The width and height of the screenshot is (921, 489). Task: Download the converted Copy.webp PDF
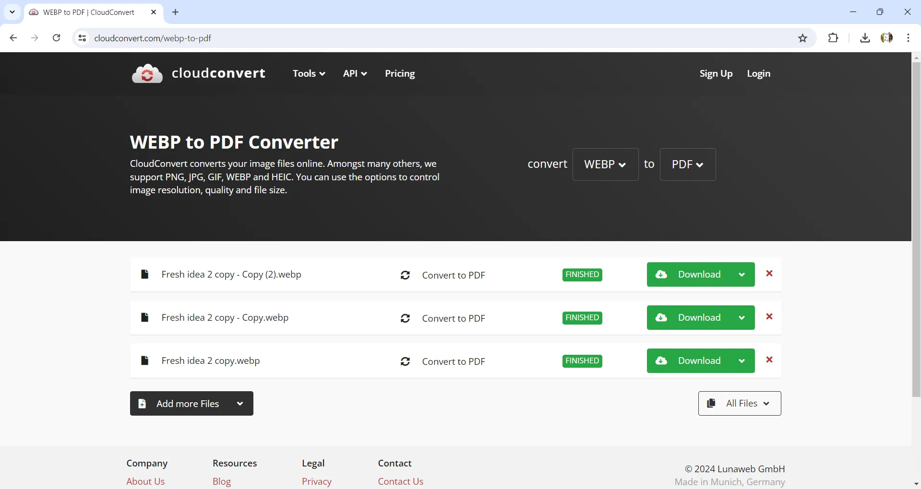click(688, 317)
